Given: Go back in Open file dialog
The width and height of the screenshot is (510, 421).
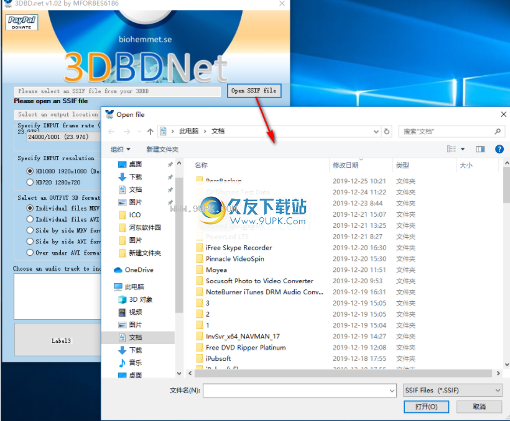Looking at the screenshot, I should [111, 132].
